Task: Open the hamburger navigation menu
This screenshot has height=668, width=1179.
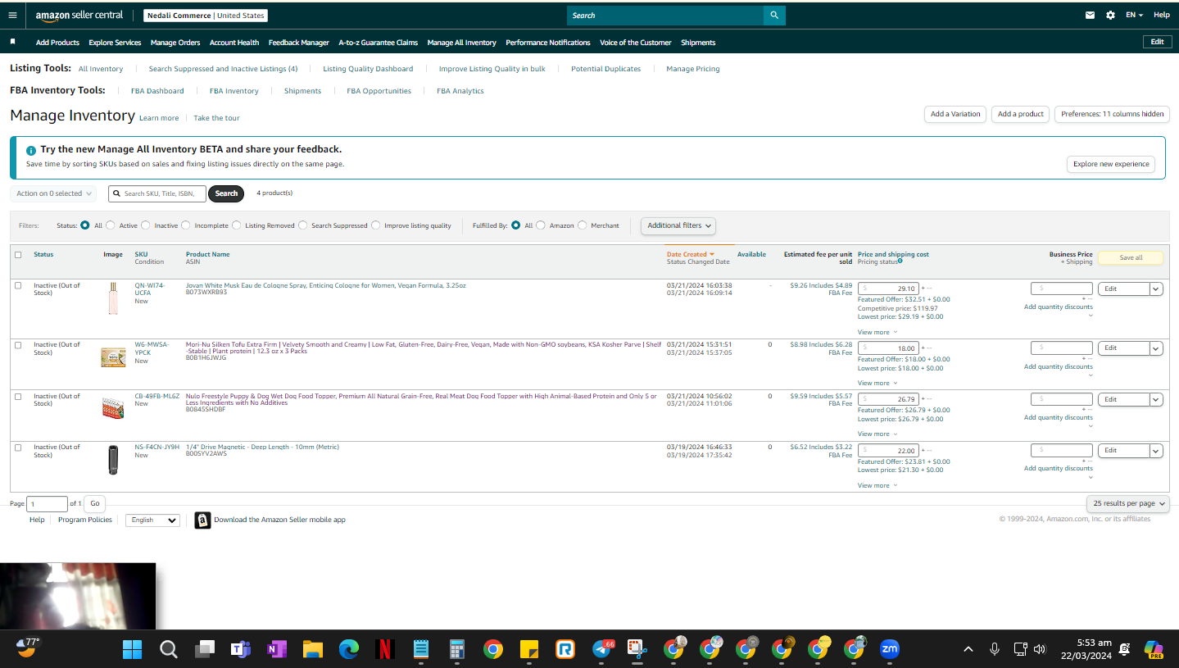Action: 12,15
